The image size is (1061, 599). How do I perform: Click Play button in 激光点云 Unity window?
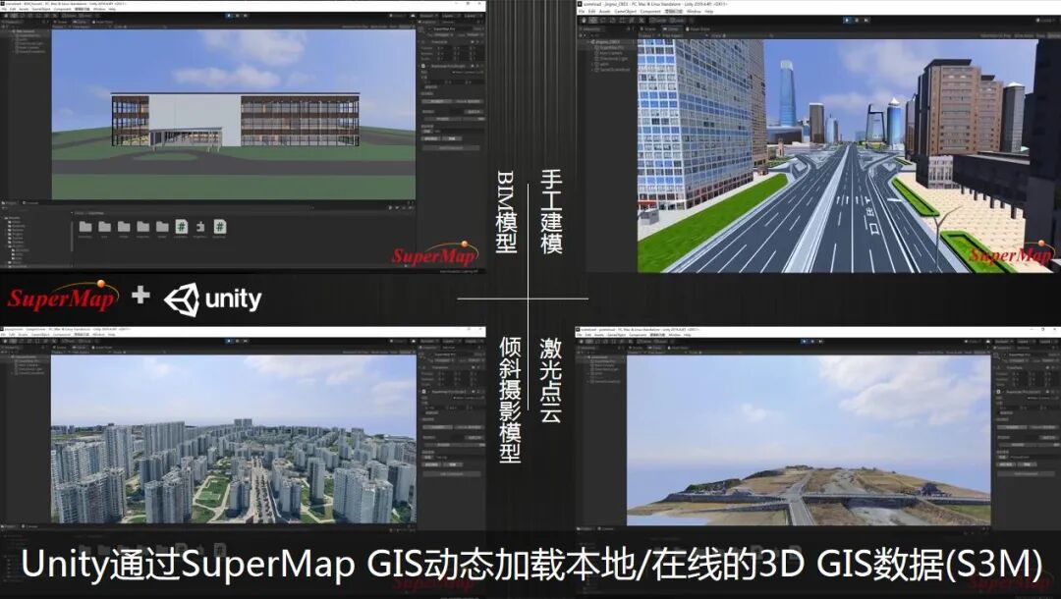click(x=804, y=342)
